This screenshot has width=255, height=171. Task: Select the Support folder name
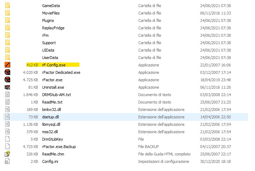pos(49,43)
